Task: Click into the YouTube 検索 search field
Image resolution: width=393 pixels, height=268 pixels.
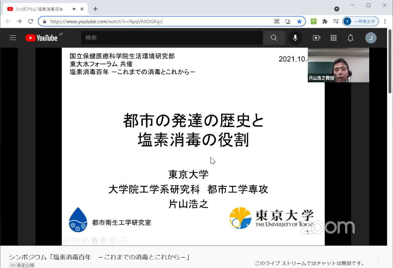Action: tap(172, 38)
